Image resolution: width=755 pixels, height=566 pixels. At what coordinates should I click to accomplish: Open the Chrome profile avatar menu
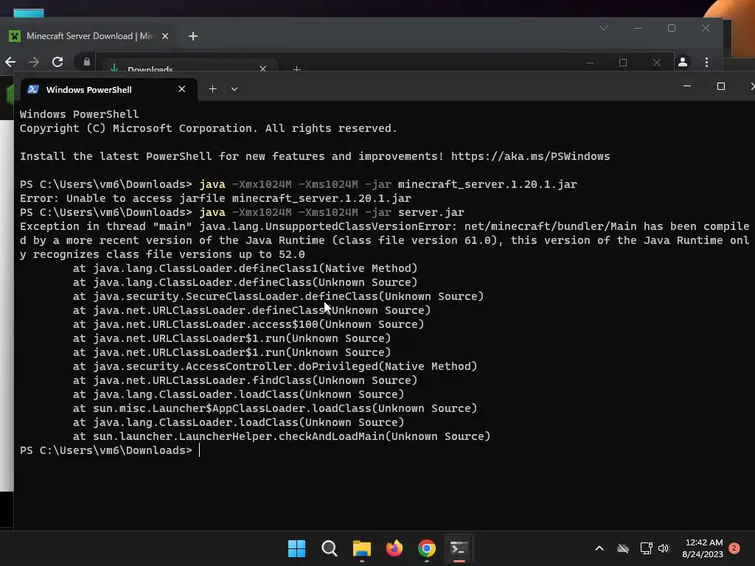(x=683, y=62)
